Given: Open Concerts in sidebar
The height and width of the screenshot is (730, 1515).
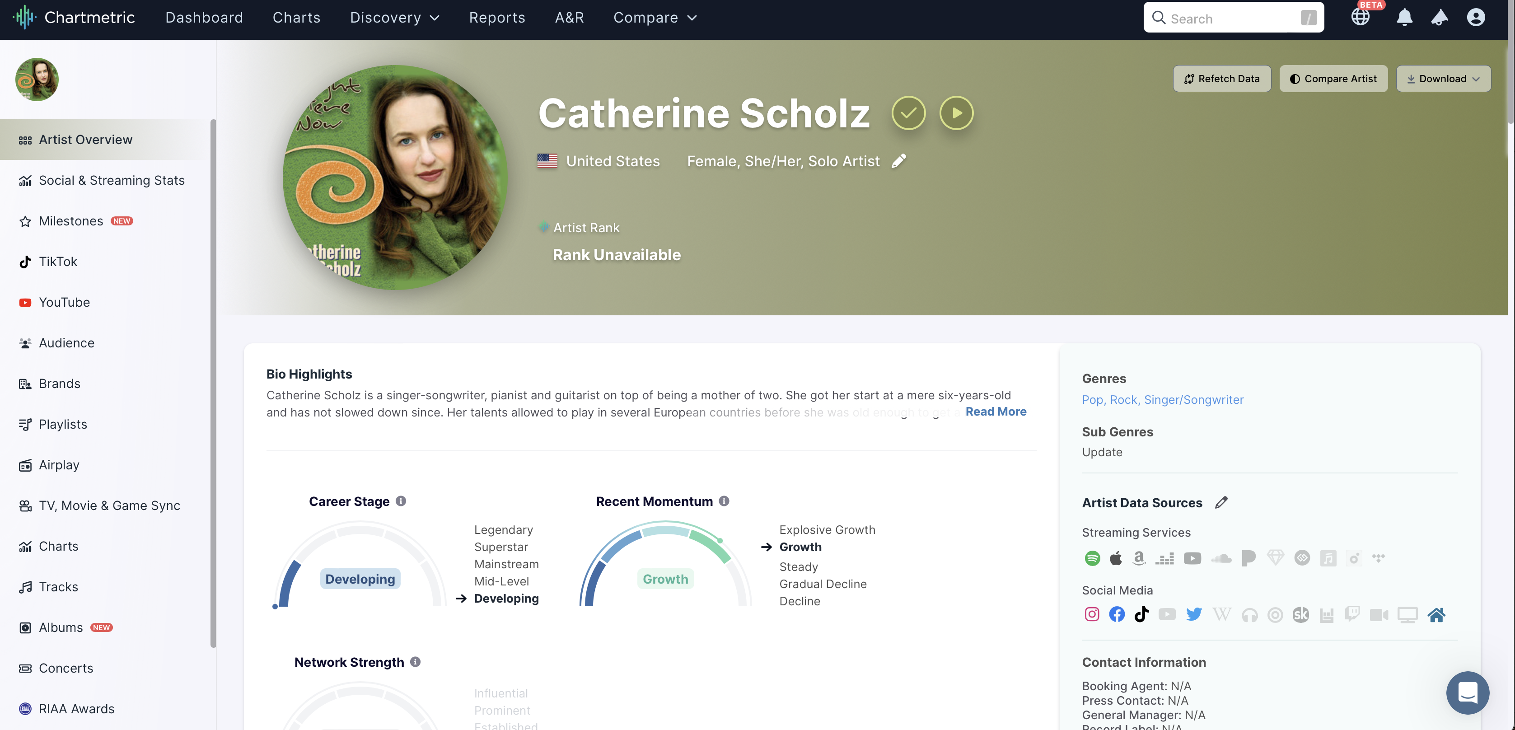Looking at the screenshot, I should (x=105, y=668).
